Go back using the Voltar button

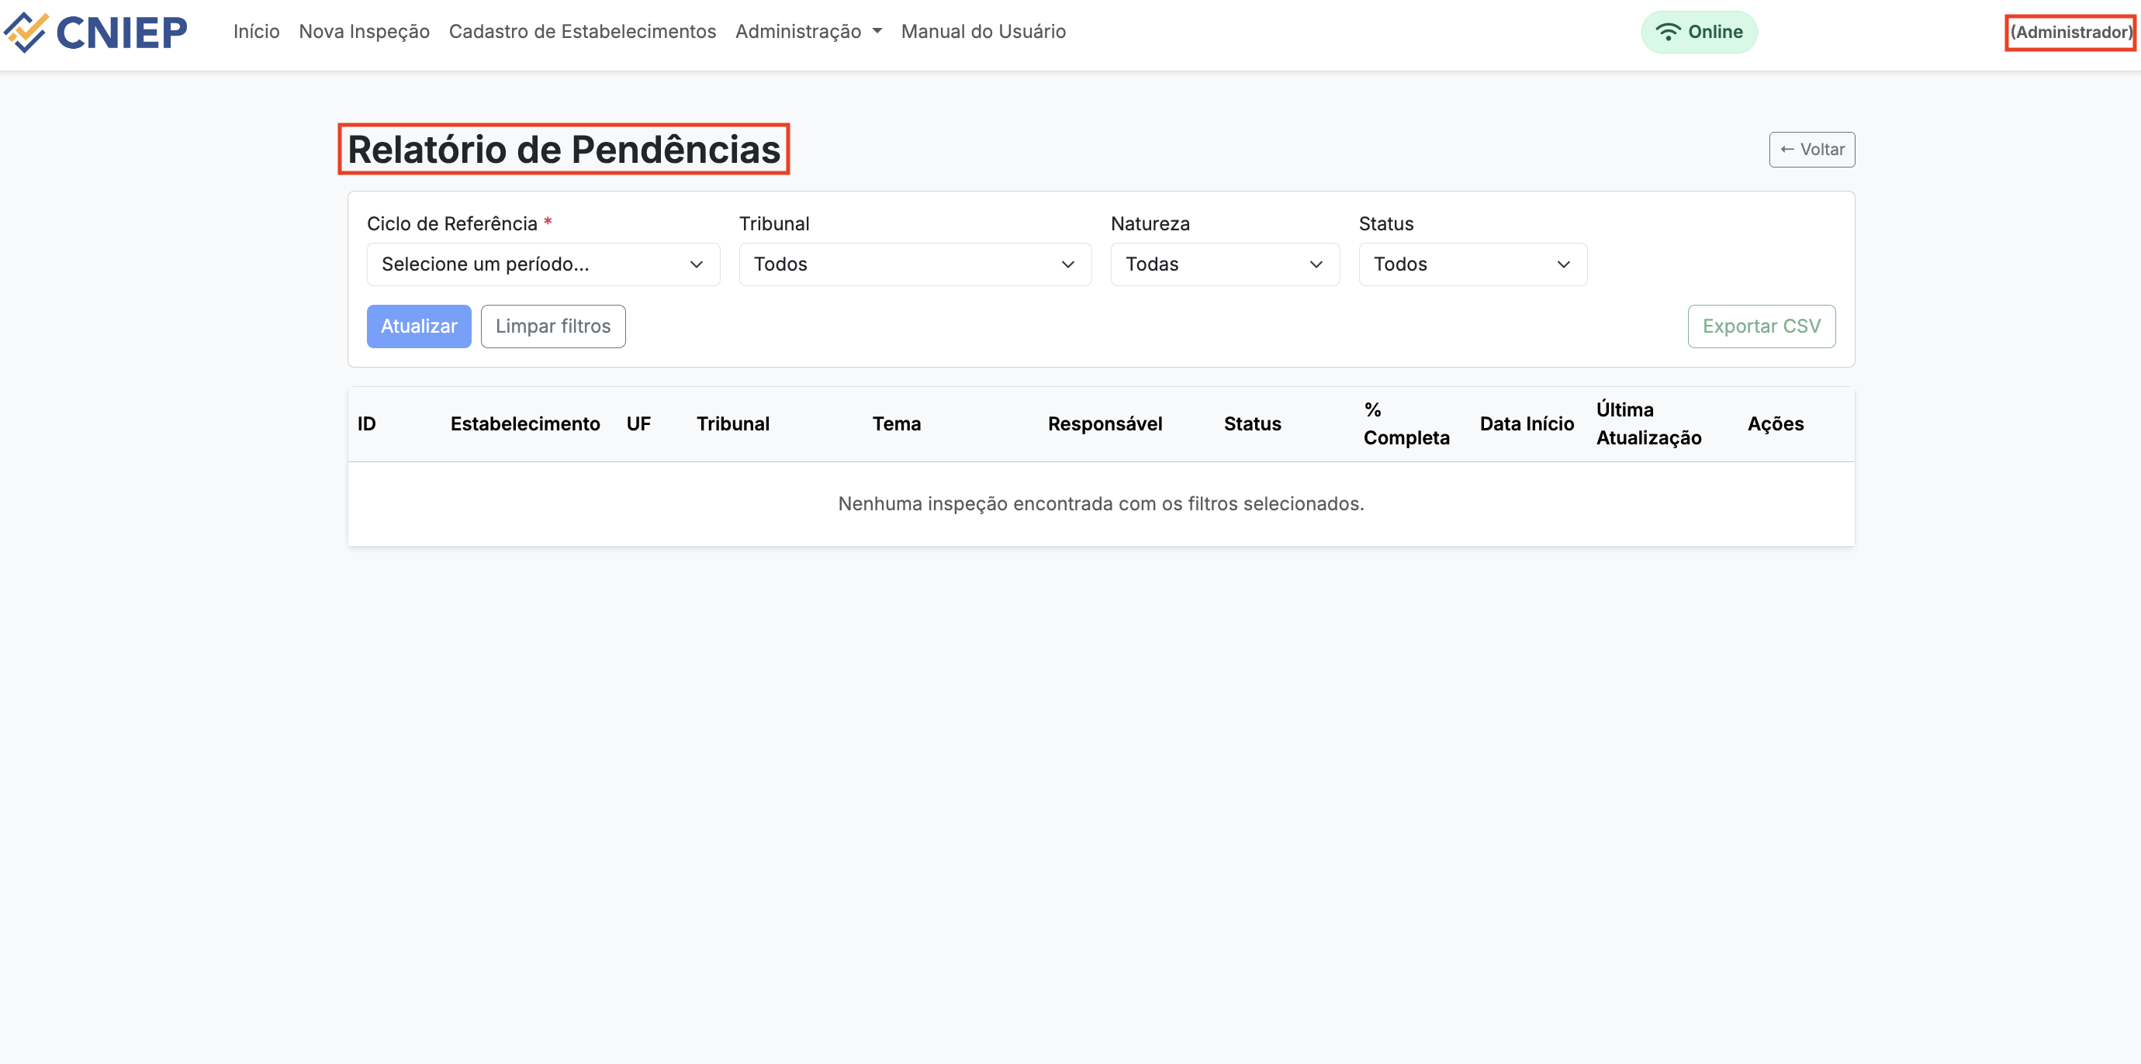[1811, 150]
